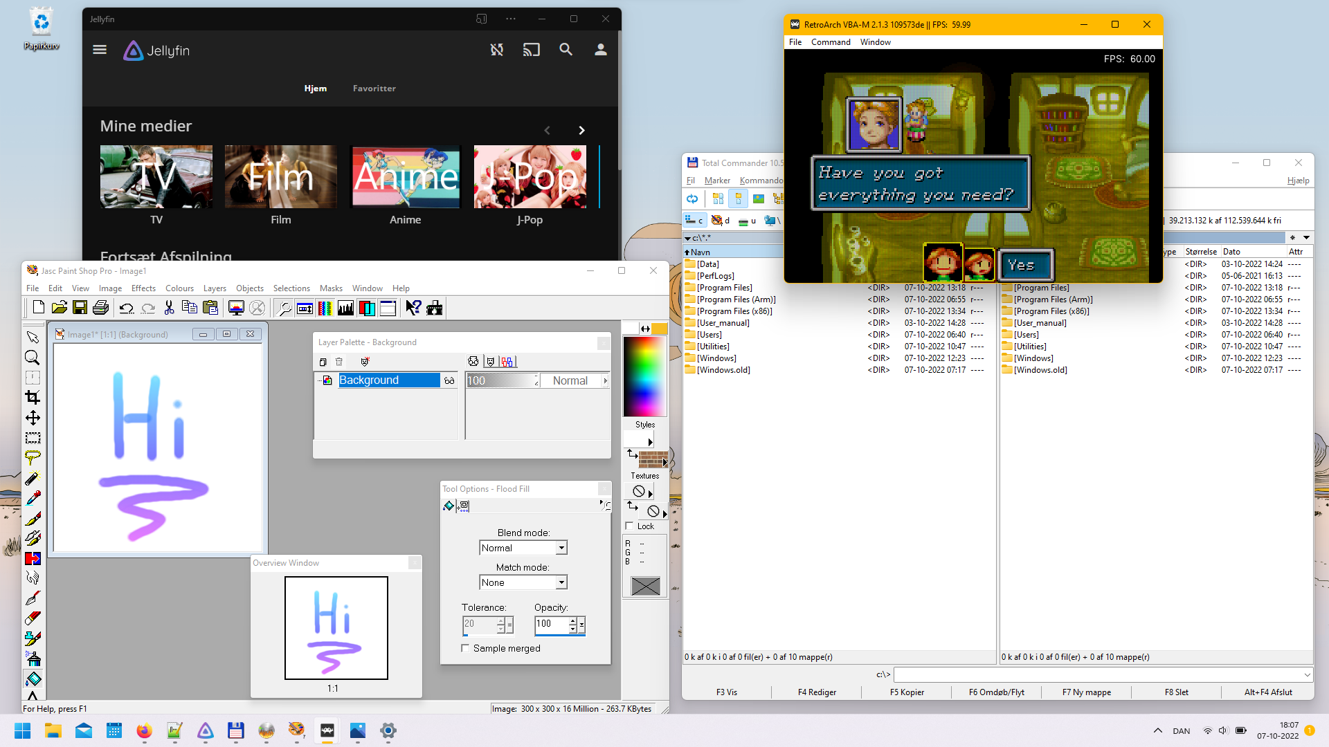Select the Paint Brush tool
Viewport: 1329px width, 747px height.
(x=33, y=518)
